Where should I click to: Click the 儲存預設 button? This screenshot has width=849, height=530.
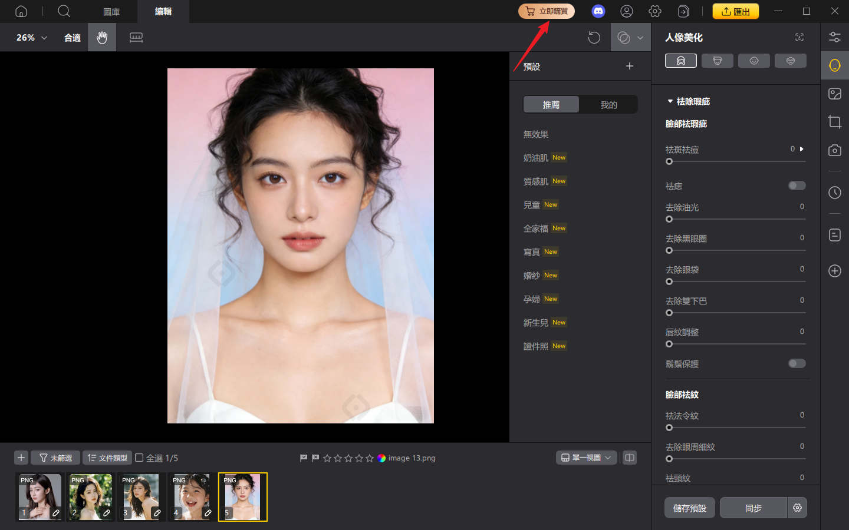[689, 508]
